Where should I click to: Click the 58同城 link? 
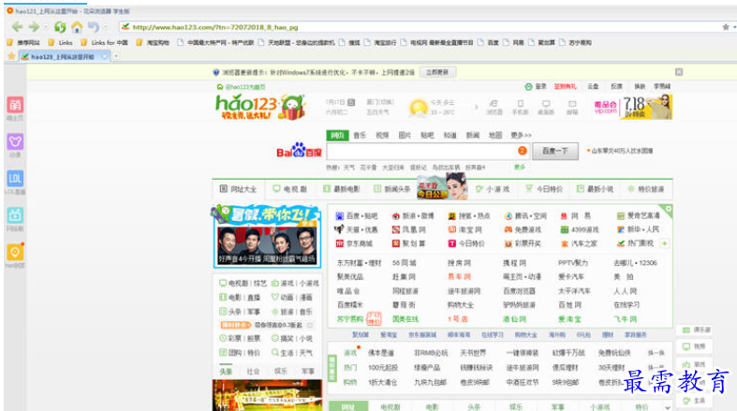click(x=405, y=263)
